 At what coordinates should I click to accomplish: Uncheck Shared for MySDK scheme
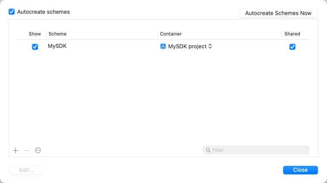coord(293,46)
